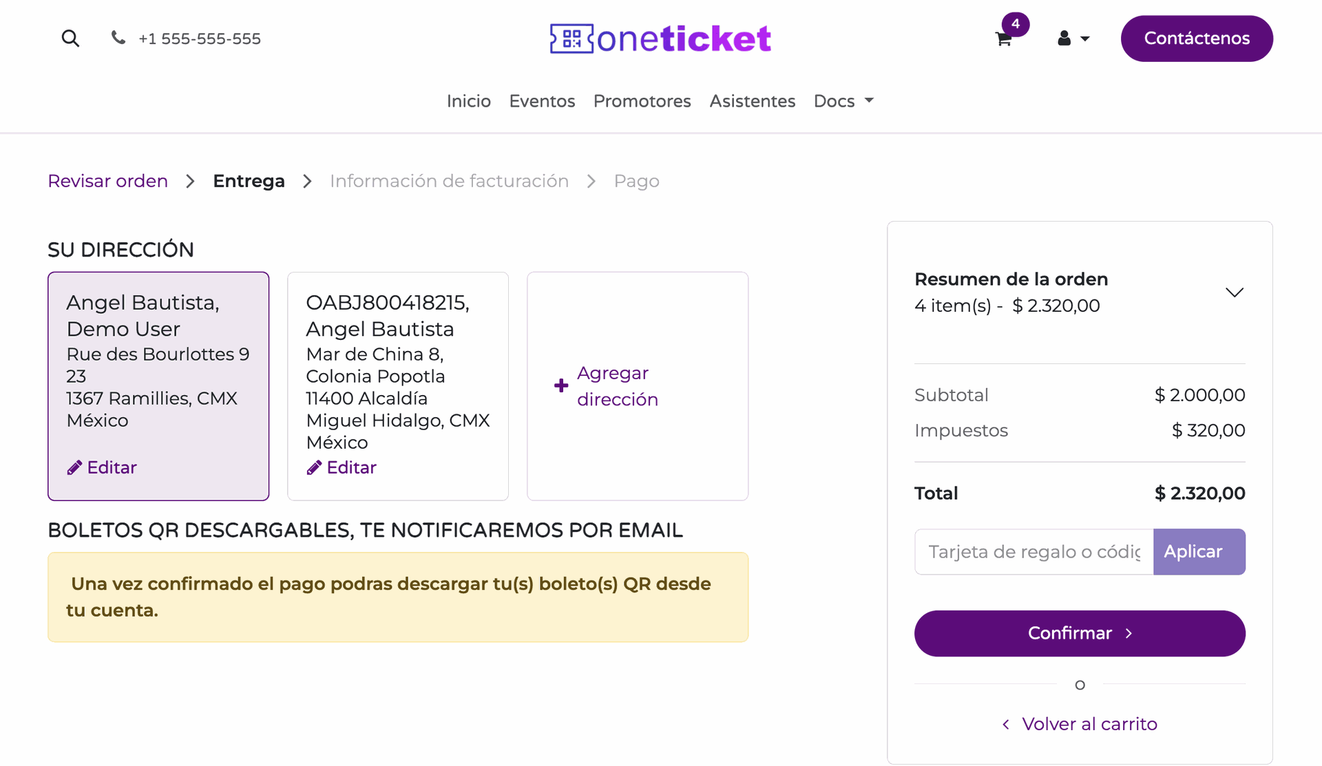Click the phone icon beside number

[x=118, y=38]
